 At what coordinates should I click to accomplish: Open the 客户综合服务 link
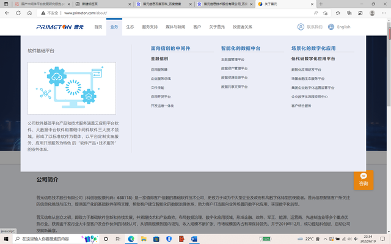301,106
